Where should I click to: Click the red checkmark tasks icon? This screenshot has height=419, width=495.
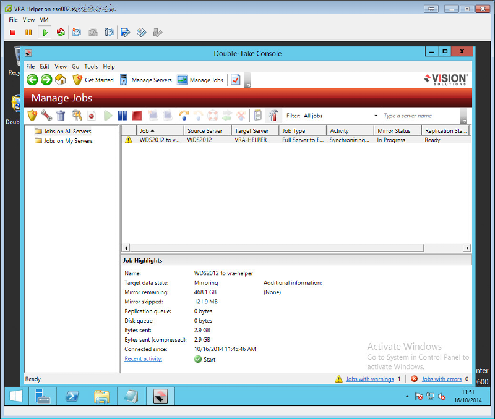(236, 80)
